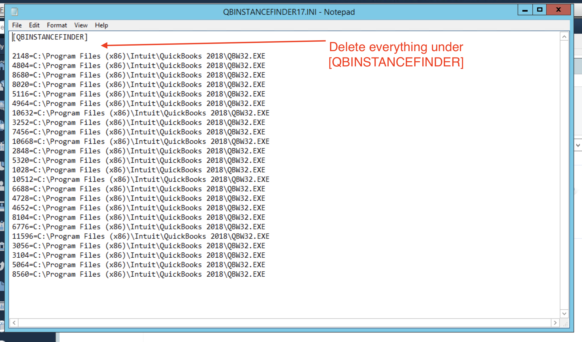The image size is (582, 342).
Task: Click the vertical scrollbar down arrow
Action: (564, 314)
